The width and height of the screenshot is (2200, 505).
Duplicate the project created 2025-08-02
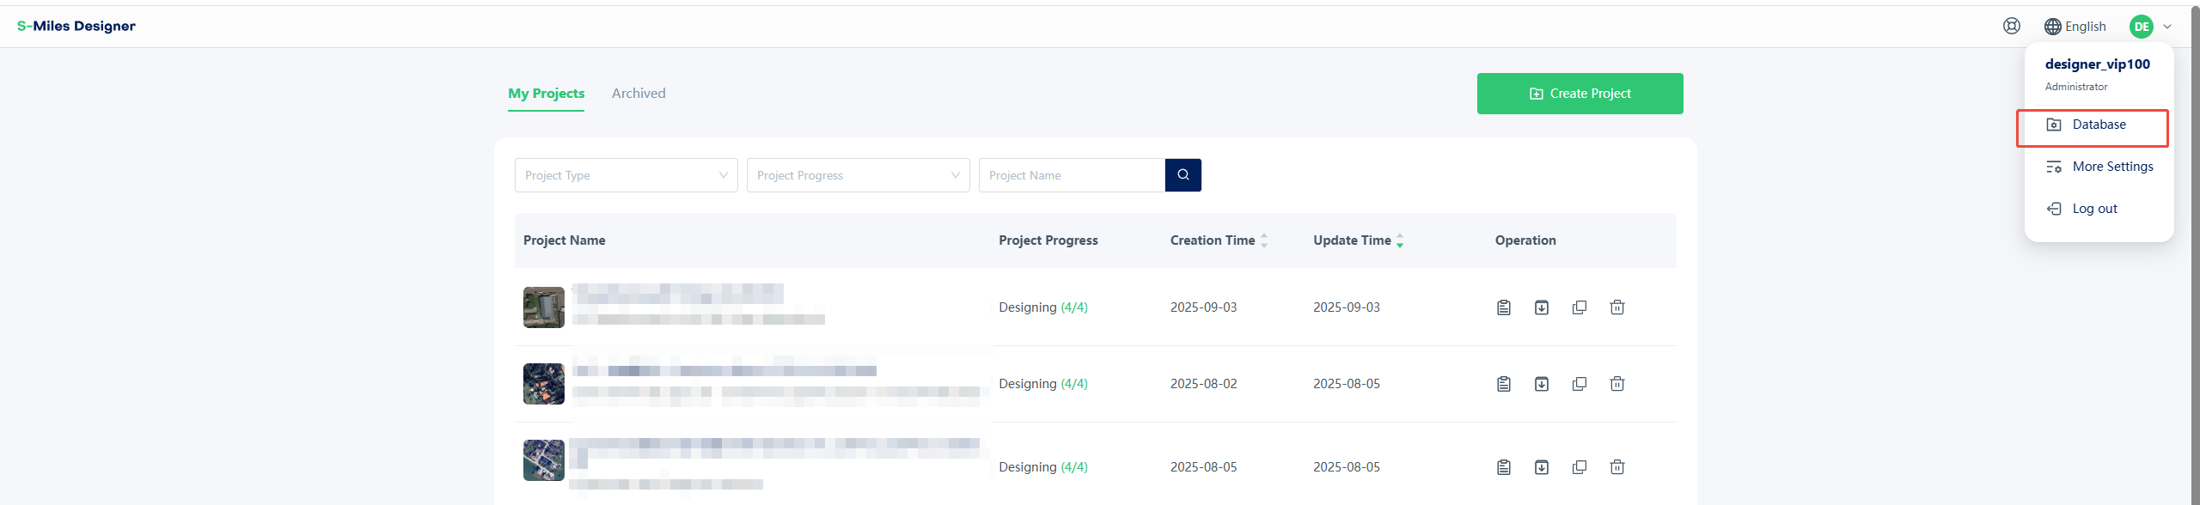tap(1580, 384)
